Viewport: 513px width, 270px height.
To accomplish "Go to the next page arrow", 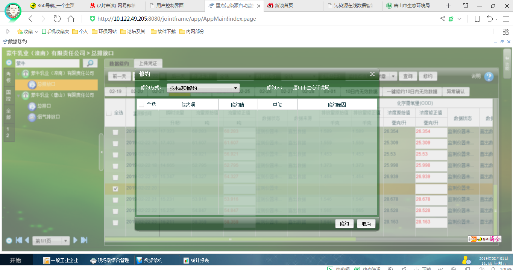I will (x=75, y=240).
